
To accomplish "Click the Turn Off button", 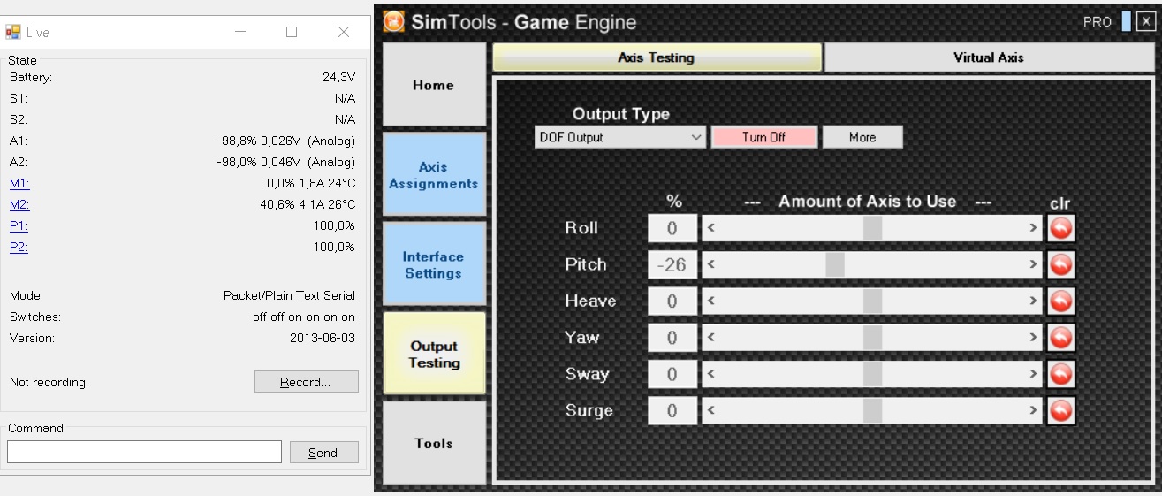I will pos(763,137).
